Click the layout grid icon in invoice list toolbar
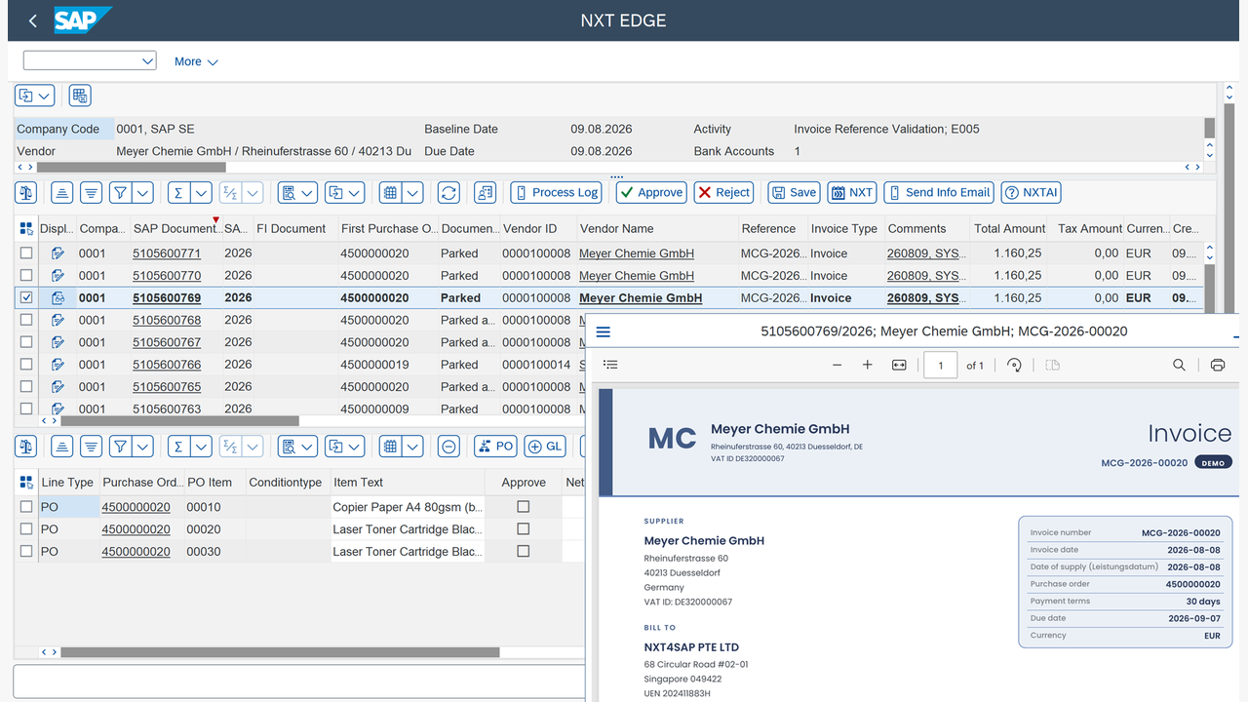Screen dimensions: 1248x702 [390, 193]
